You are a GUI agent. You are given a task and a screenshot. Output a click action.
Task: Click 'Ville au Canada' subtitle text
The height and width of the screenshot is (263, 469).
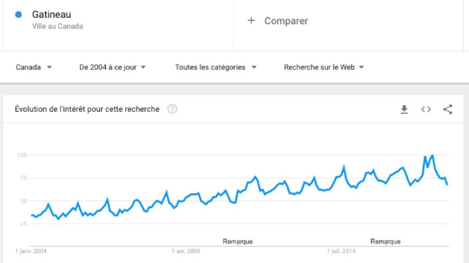(57, 26)
